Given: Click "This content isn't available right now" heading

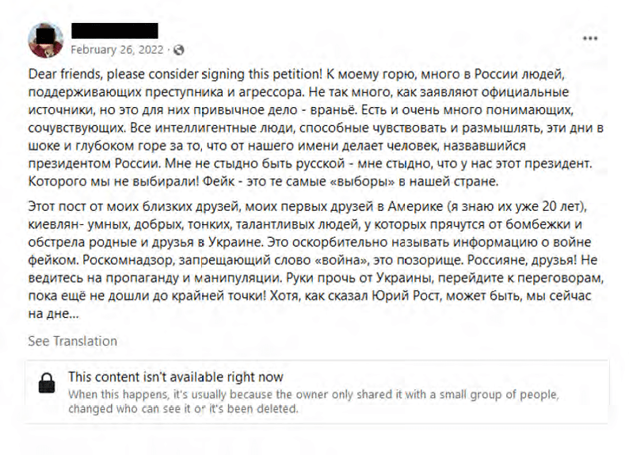Looking at the screenshot, I should coord(175,377).
